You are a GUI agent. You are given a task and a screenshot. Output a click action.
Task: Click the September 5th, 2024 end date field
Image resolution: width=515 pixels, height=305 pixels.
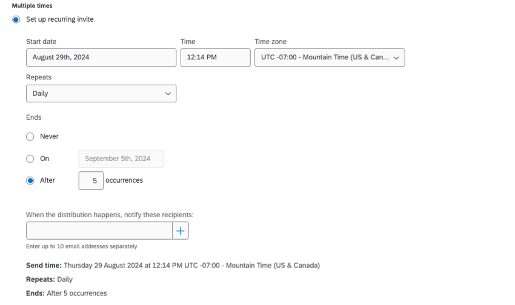point(121,159)
